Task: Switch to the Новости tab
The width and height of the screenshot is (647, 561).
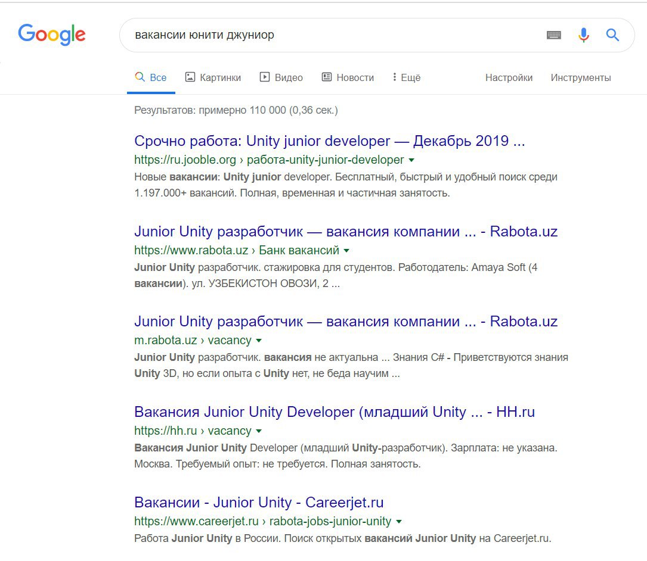Action: [x=348, y=77]
